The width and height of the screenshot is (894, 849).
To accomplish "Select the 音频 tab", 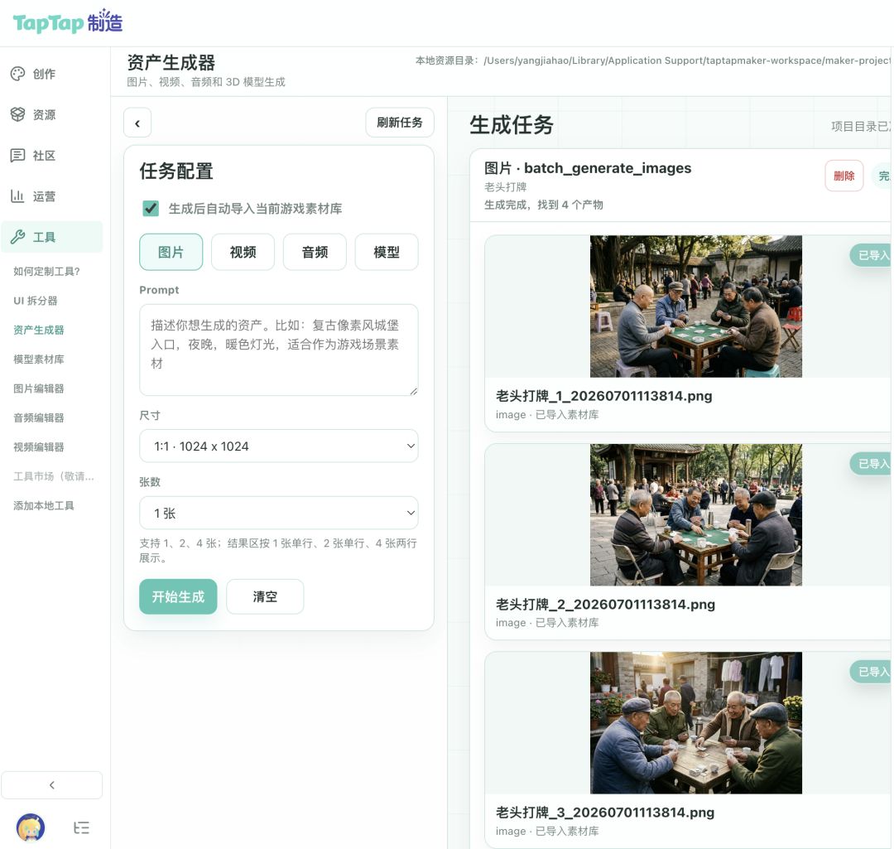I will 315,252.
